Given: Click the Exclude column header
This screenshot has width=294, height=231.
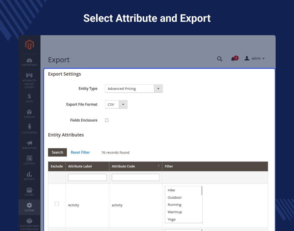Looking at the screenshot, I should tap(57, 166).
